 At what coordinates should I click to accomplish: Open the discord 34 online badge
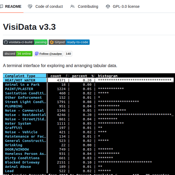[18, 54]
